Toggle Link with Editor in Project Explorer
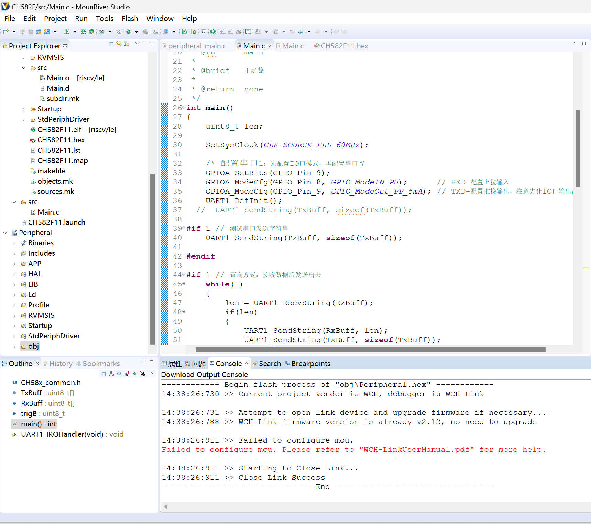This screenshot has width=591, height=524. point(119,44)
